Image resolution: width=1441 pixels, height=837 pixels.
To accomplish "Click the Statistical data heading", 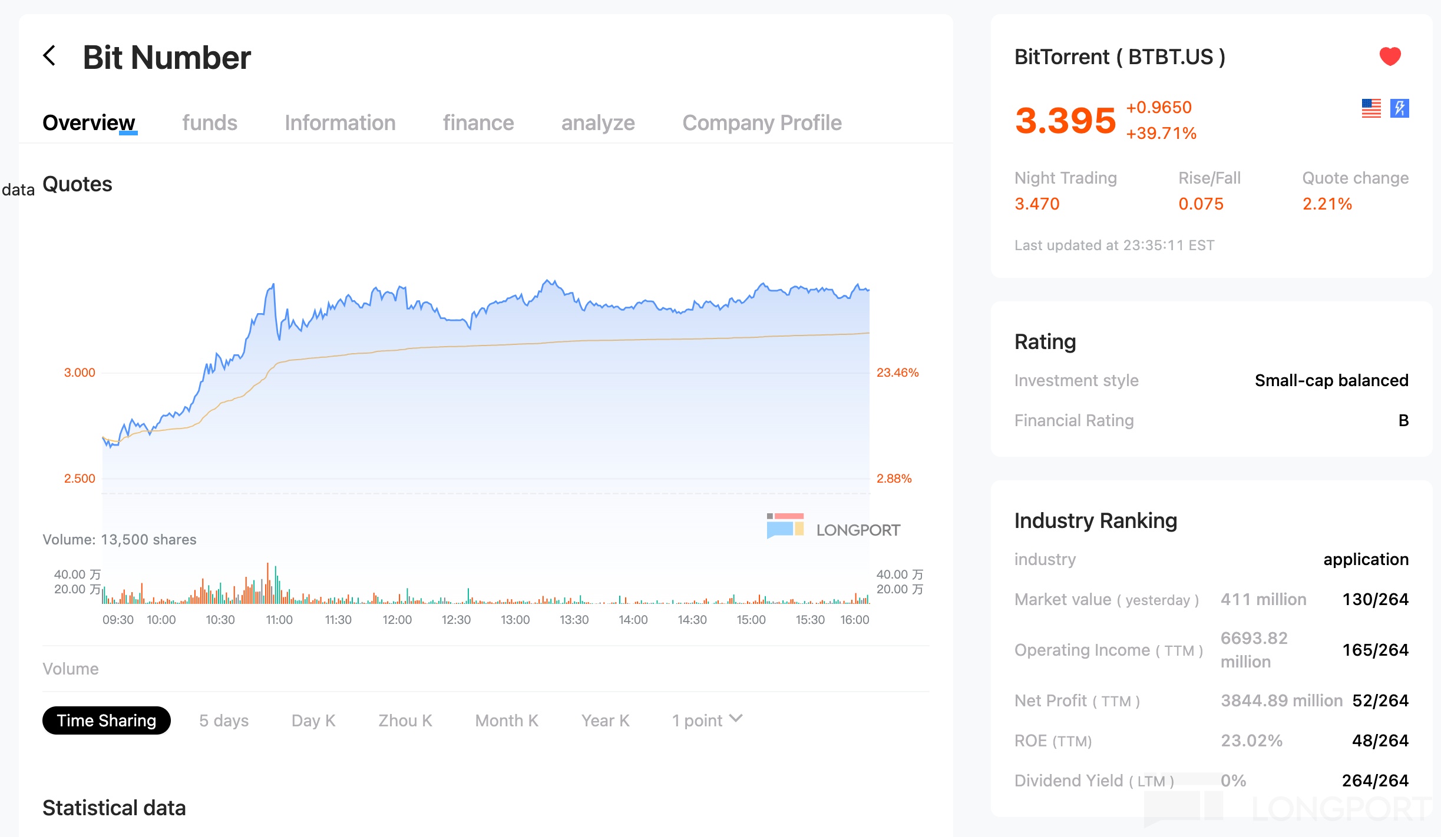I will pos(114,808).
